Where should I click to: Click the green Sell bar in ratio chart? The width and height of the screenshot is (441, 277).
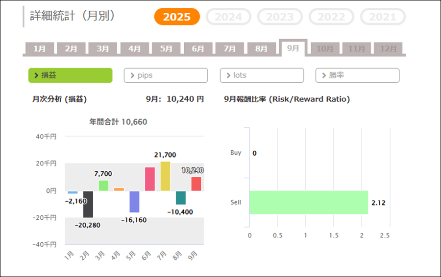(309, 202)
